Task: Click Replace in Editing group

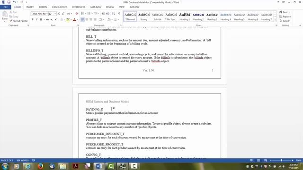Action: 285,17
